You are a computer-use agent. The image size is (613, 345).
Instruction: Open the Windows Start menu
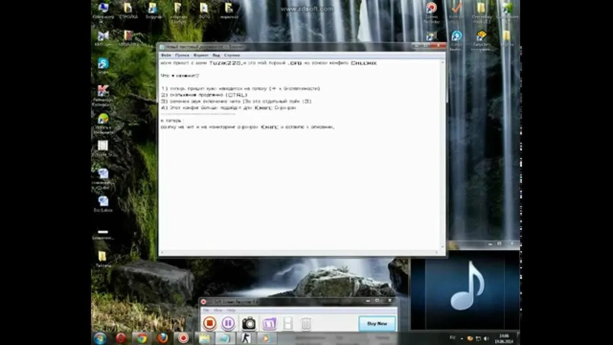pos(100,338)
